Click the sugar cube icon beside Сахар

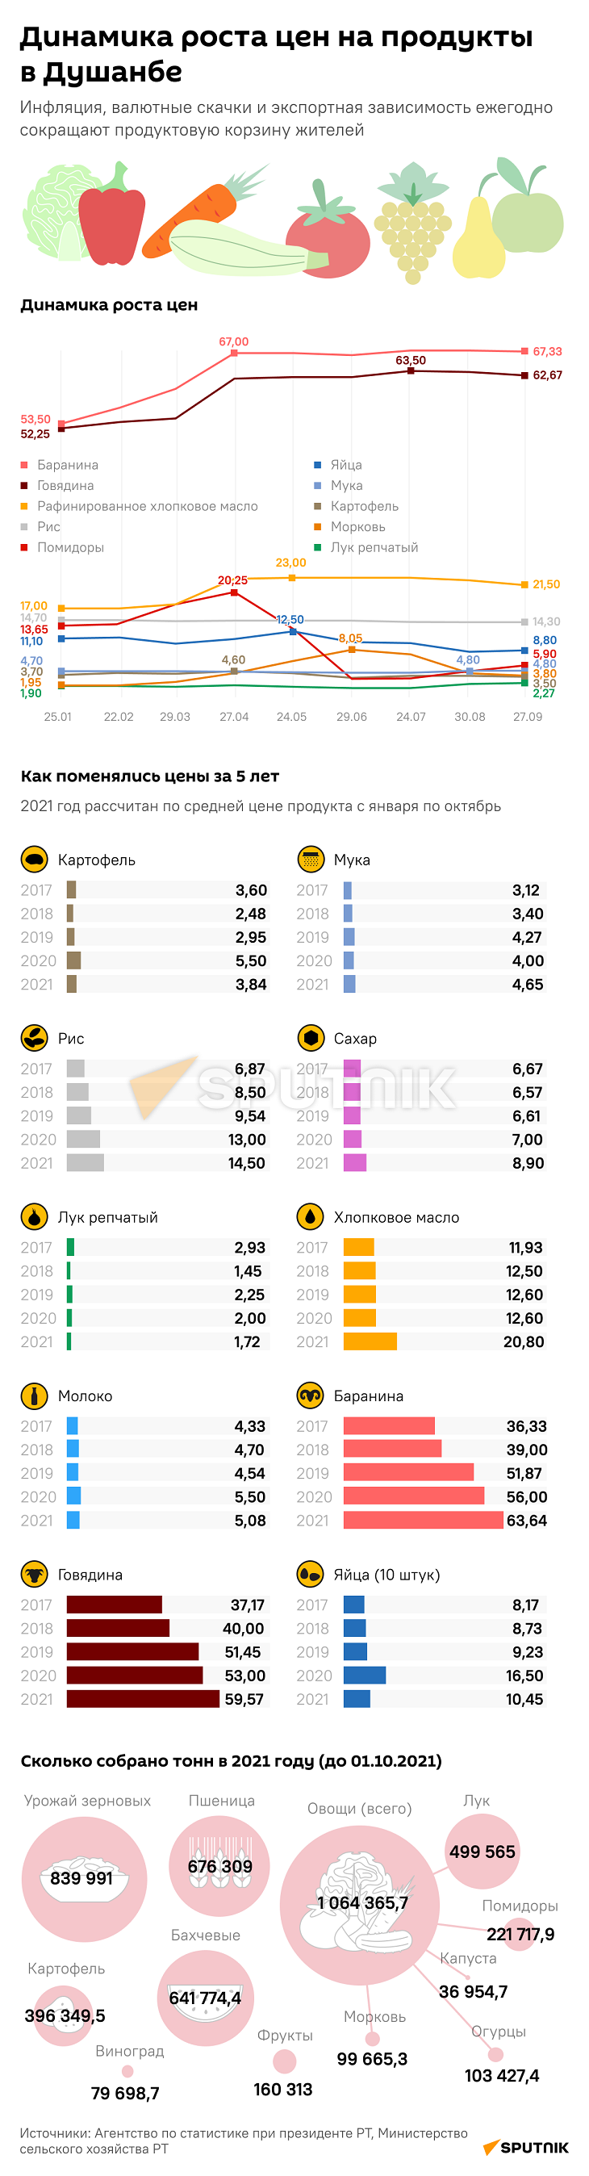311,1038
